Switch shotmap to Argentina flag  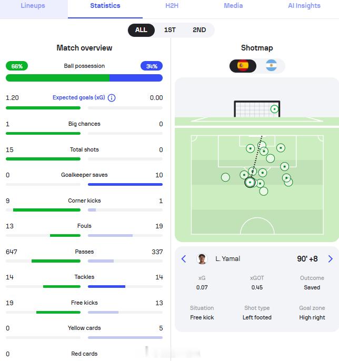click(x=271, y=66)
